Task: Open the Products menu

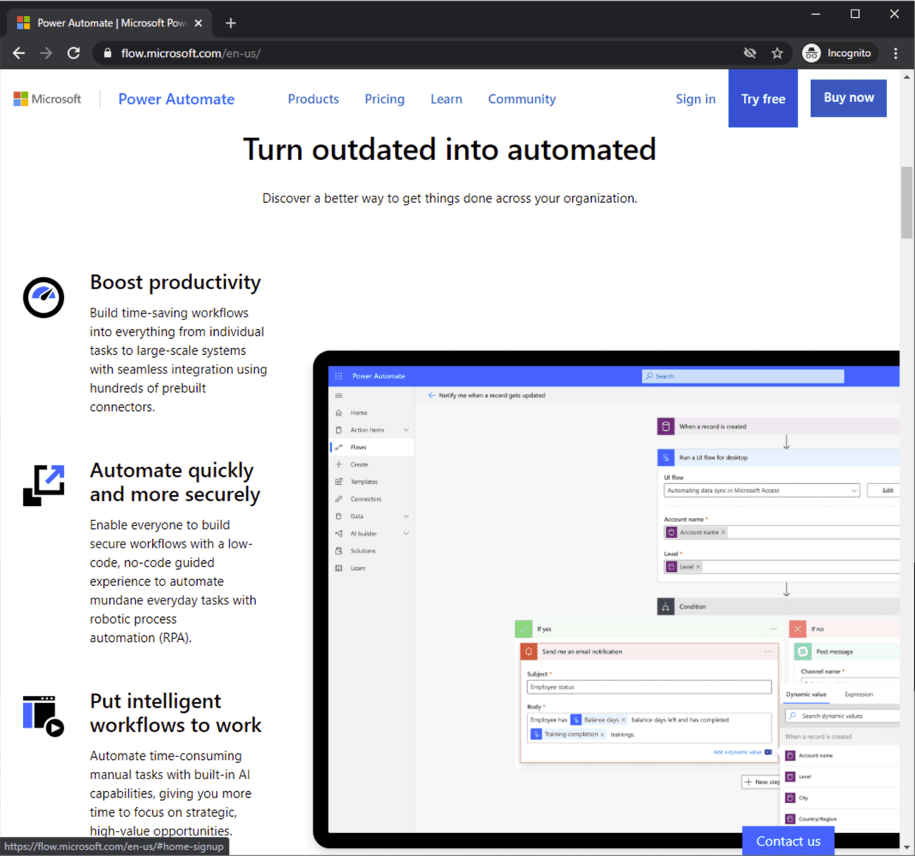Action: [314, 99]
